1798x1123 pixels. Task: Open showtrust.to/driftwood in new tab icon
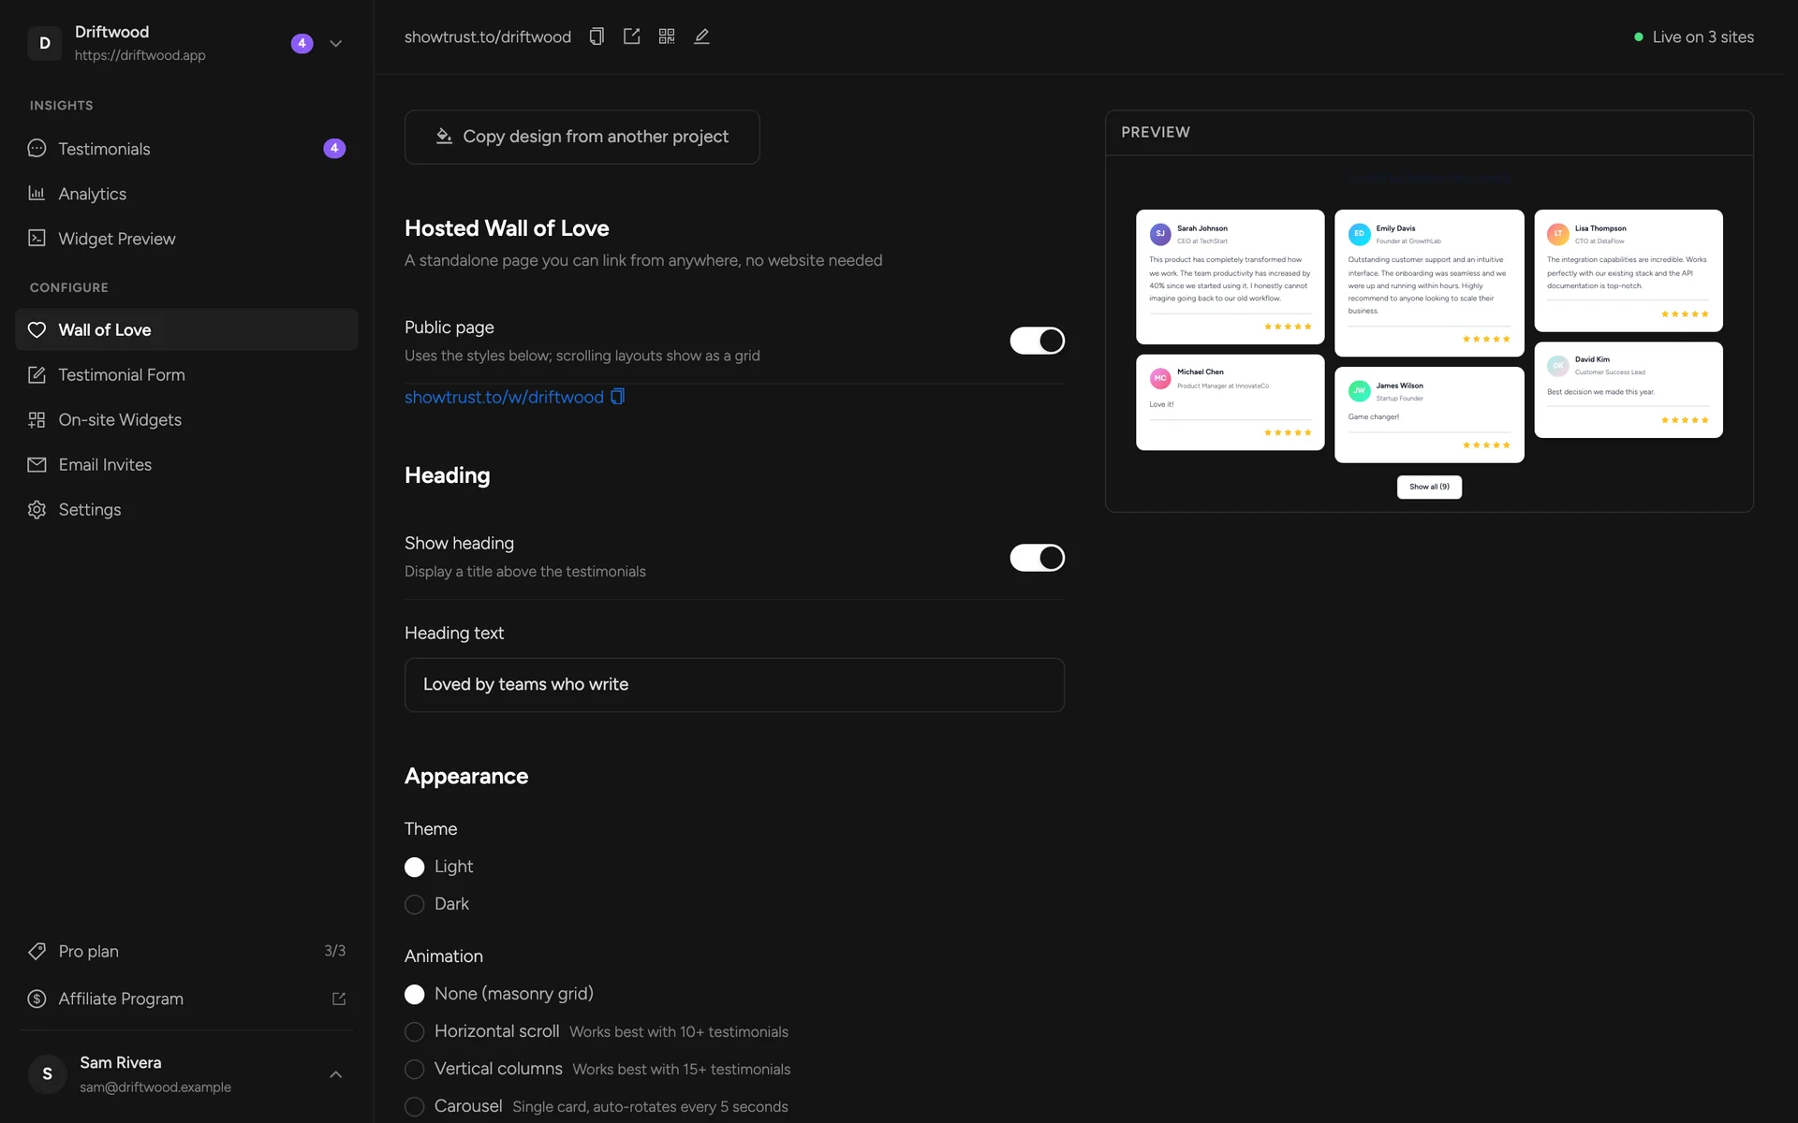click(632, 36)
